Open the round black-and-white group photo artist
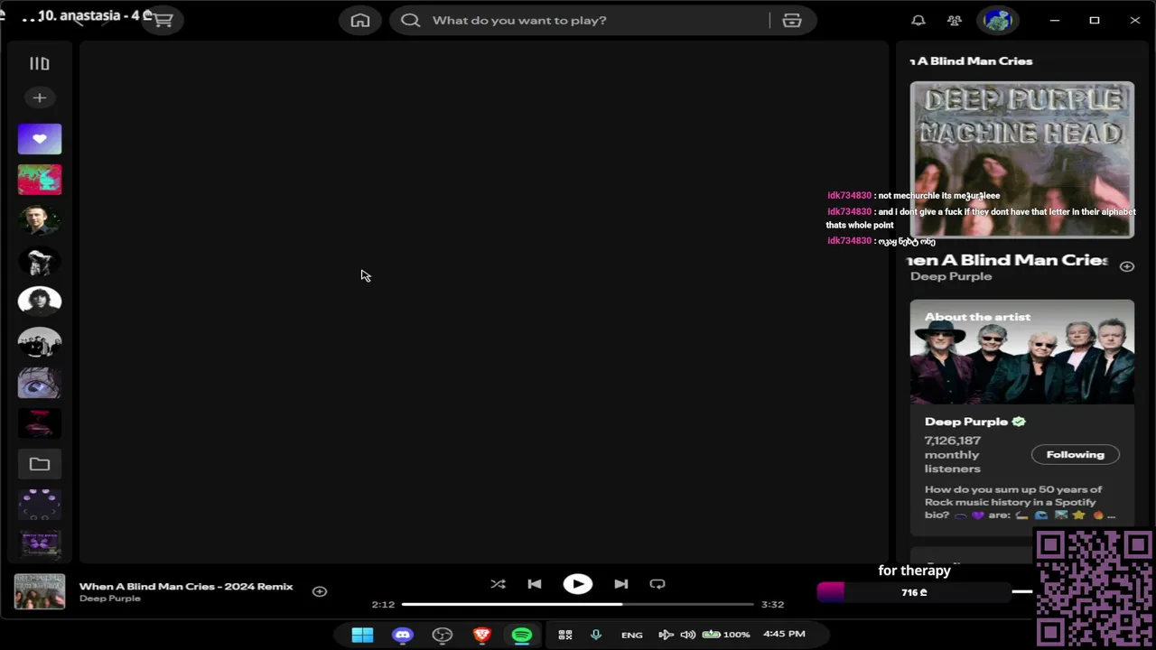This screenshot has height=650, width=1156. pyautogui.click(x=40, y=342)
